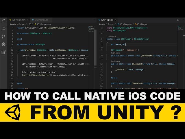Close the iOSPlugin.mm tab
This screenshot has height=139, width=185.
28,20
